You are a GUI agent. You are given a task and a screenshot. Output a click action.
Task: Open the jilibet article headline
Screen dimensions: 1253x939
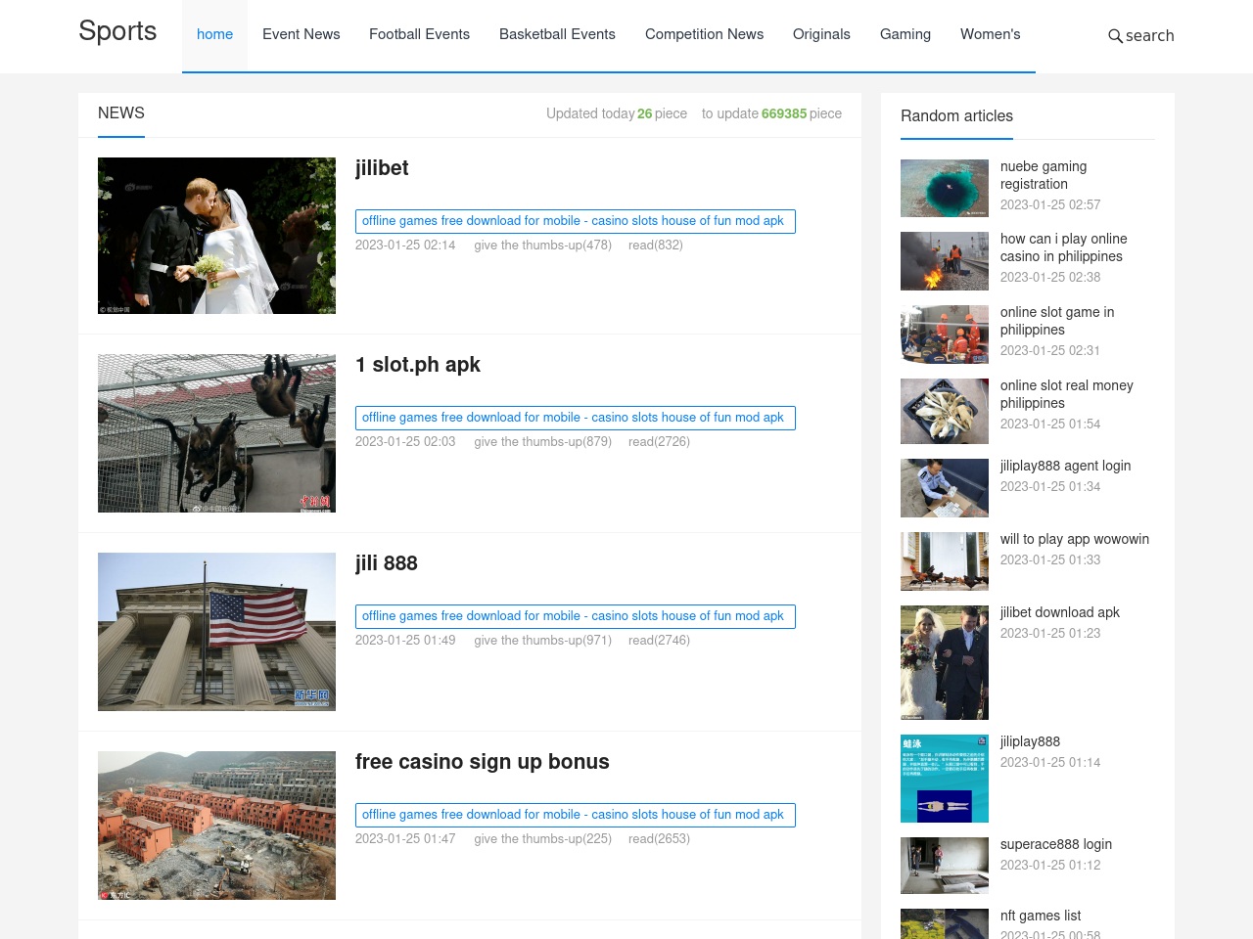382,168
